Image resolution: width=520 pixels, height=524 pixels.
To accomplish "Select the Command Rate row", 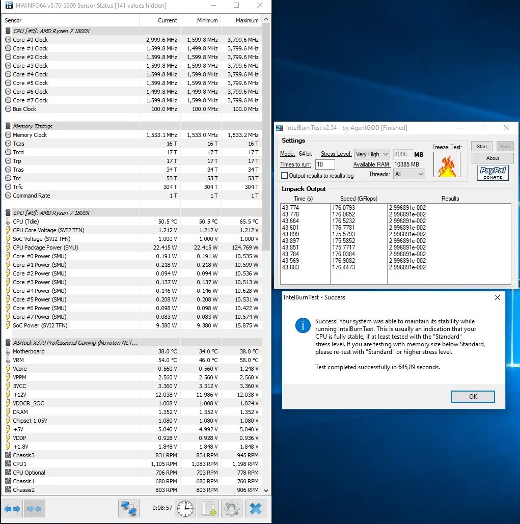I will click(x=132, y=196).
